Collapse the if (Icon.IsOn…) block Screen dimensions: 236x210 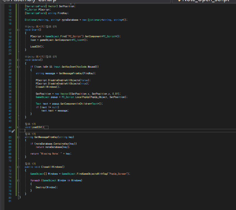(18, 67)
